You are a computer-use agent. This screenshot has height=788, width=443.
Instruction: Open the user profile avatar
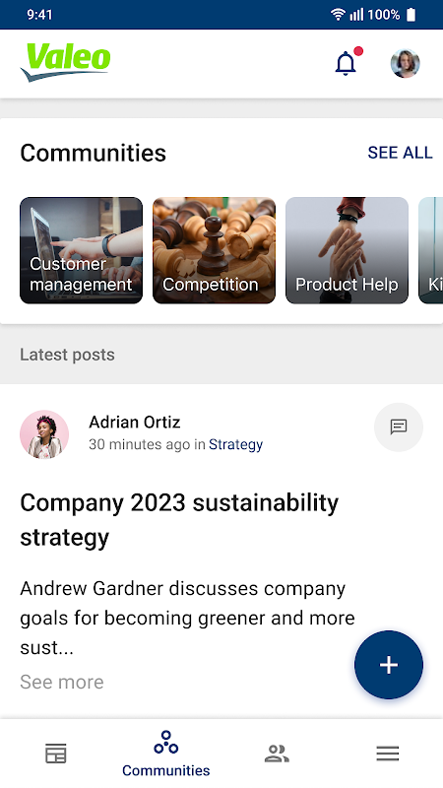(x=405, y=63)
